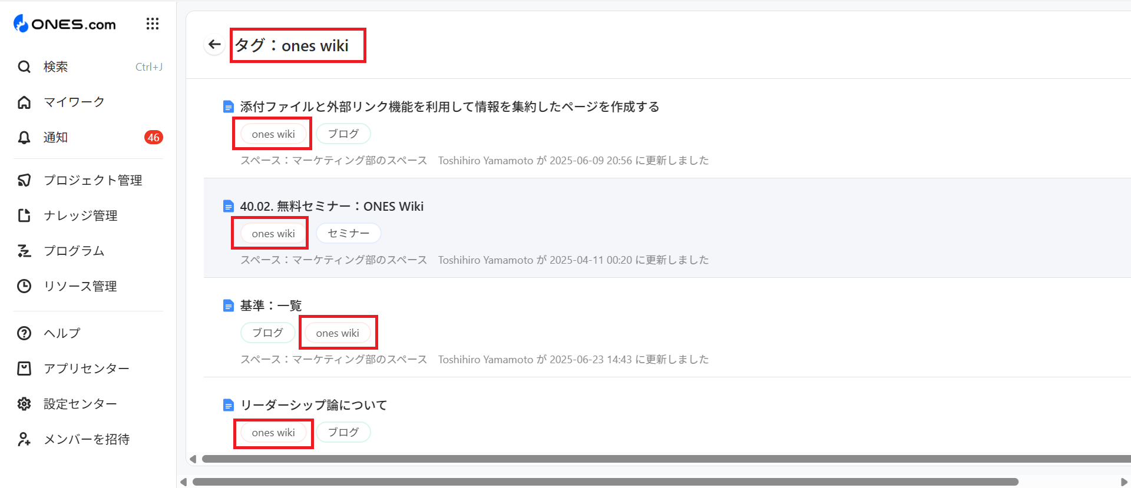1131x488 pixels.
Task: Click the Program icon in sidebar
Action: tap(24, 251)
